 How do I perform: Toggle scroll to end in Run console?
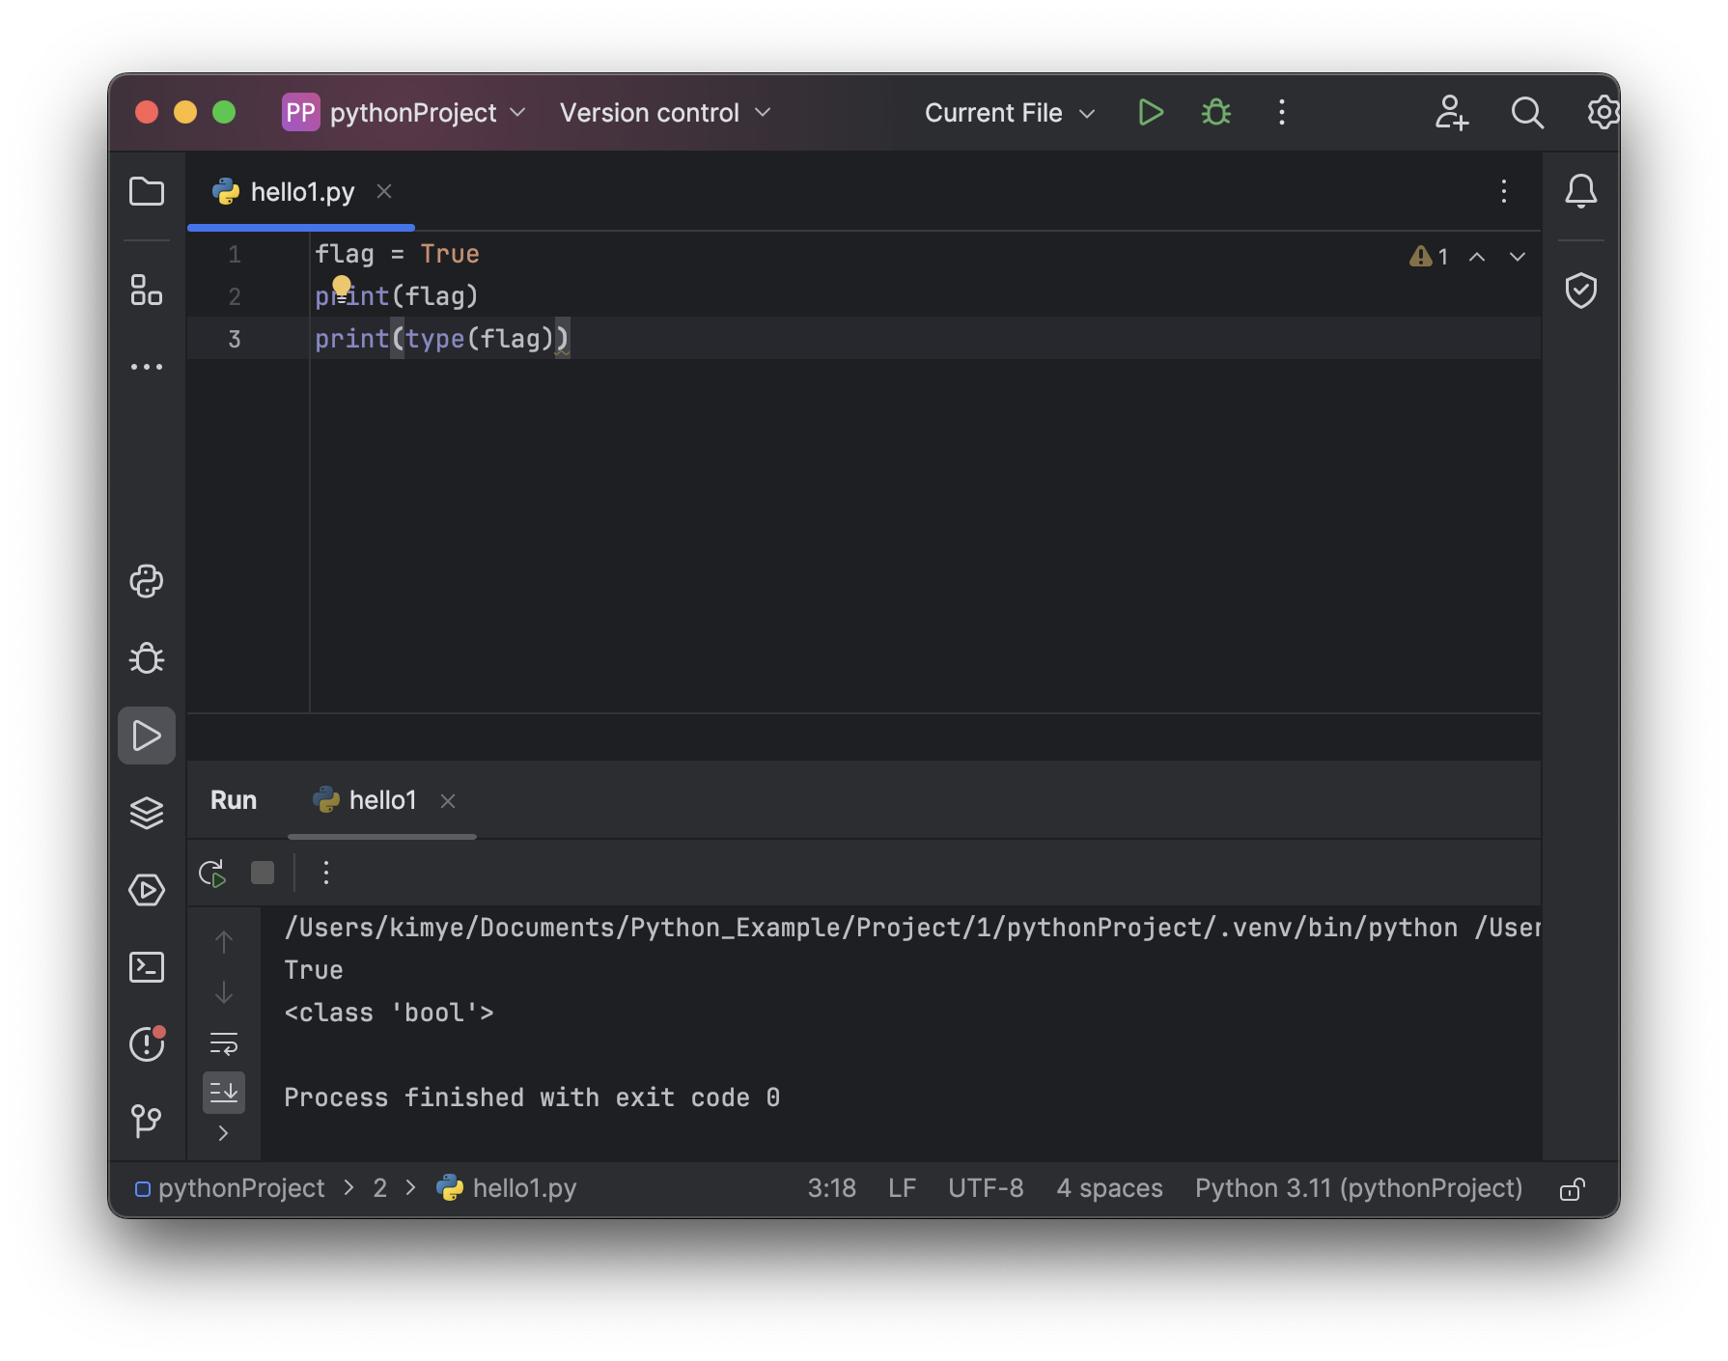click(x=224, y=1093)
